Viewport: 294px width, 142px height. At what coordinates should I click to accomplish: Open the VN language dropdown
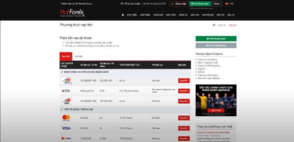[x=230, y=3]
